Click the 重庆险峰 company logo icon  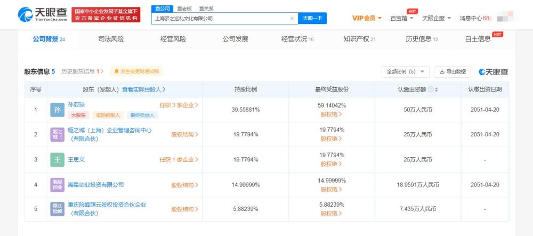point(57,209)
